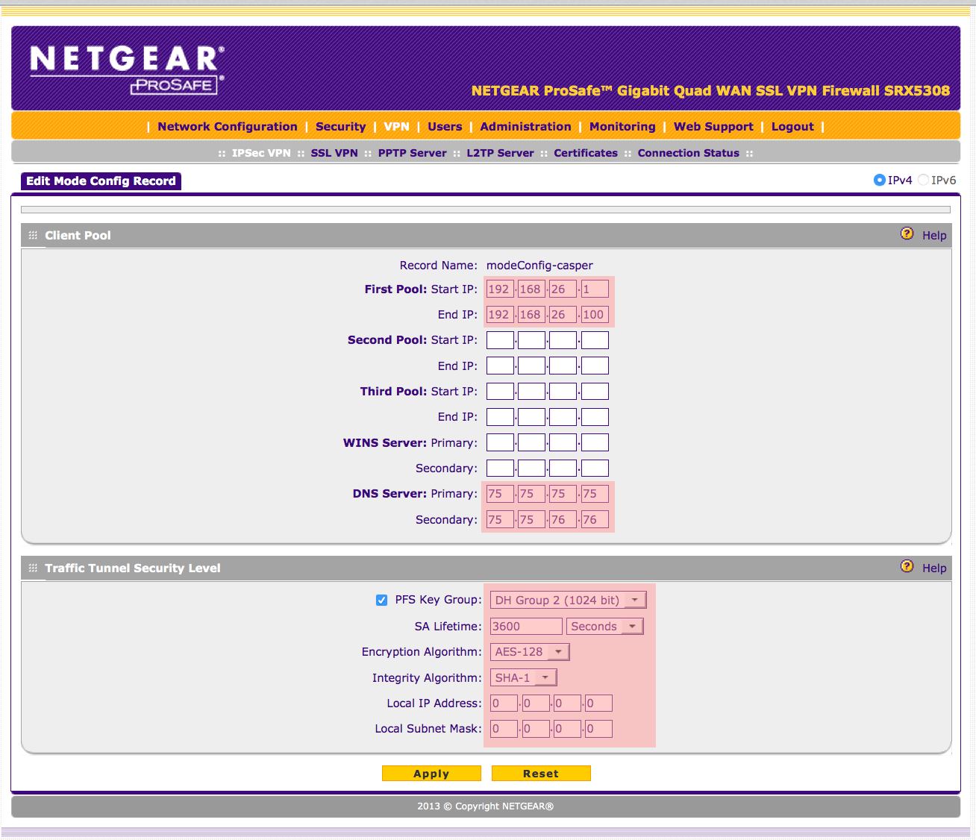Open the Network Configuration menu

point(228,127)
